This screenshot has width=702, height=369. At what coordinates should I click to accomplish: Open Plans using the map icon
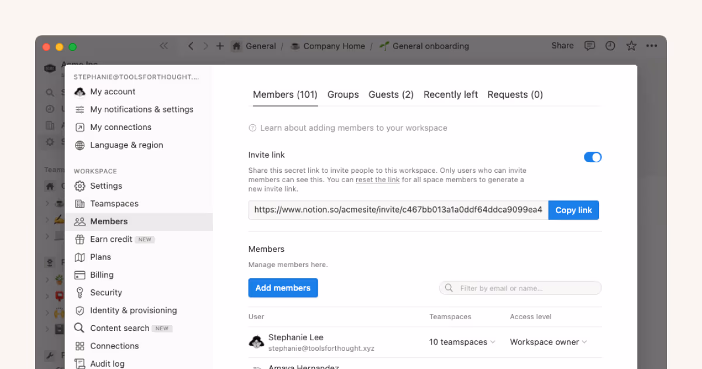[100, 257]
